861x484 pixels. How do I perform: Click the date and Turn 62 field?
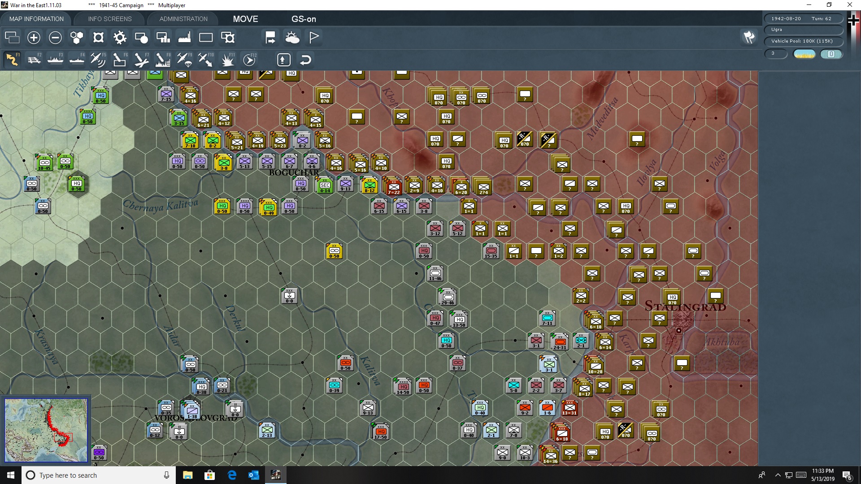804,19
